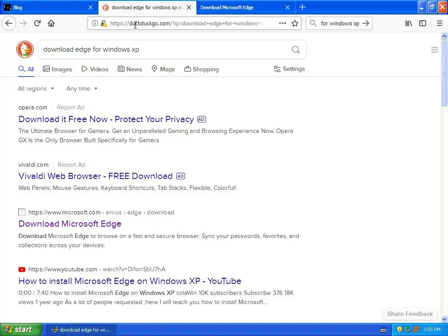Click the page scrollbar down arrow
This screenshot has width=448, height=336.
[444, 319]
